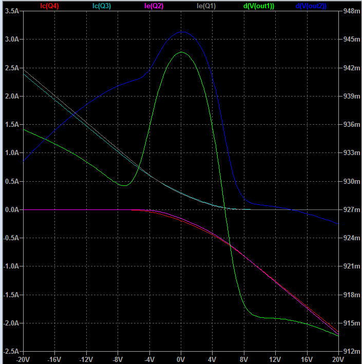The width and height of the screenshot is (362, 364).
Task: Click the 3.0A left axis label
Action: tap(12, 39)
